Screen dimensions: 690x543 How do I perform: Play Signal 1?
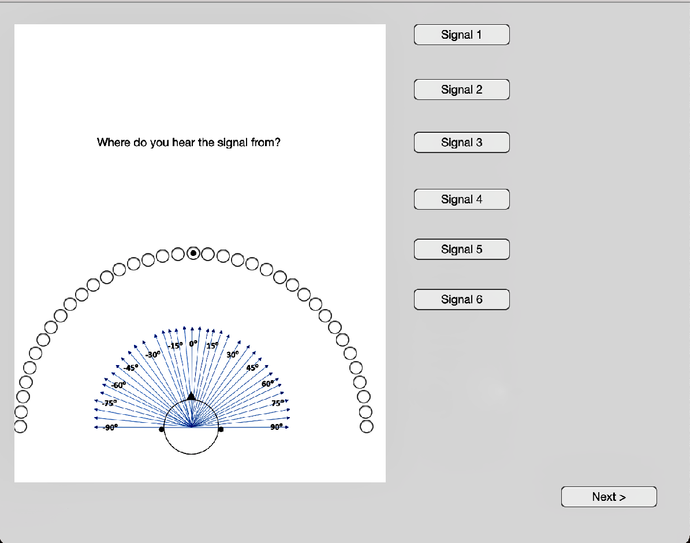click(461, 35)
